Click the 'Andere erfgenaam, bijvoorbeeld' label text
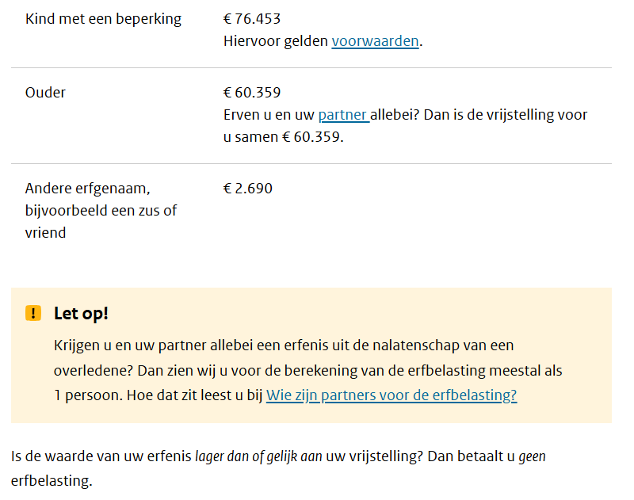 [x=101, y=200]
